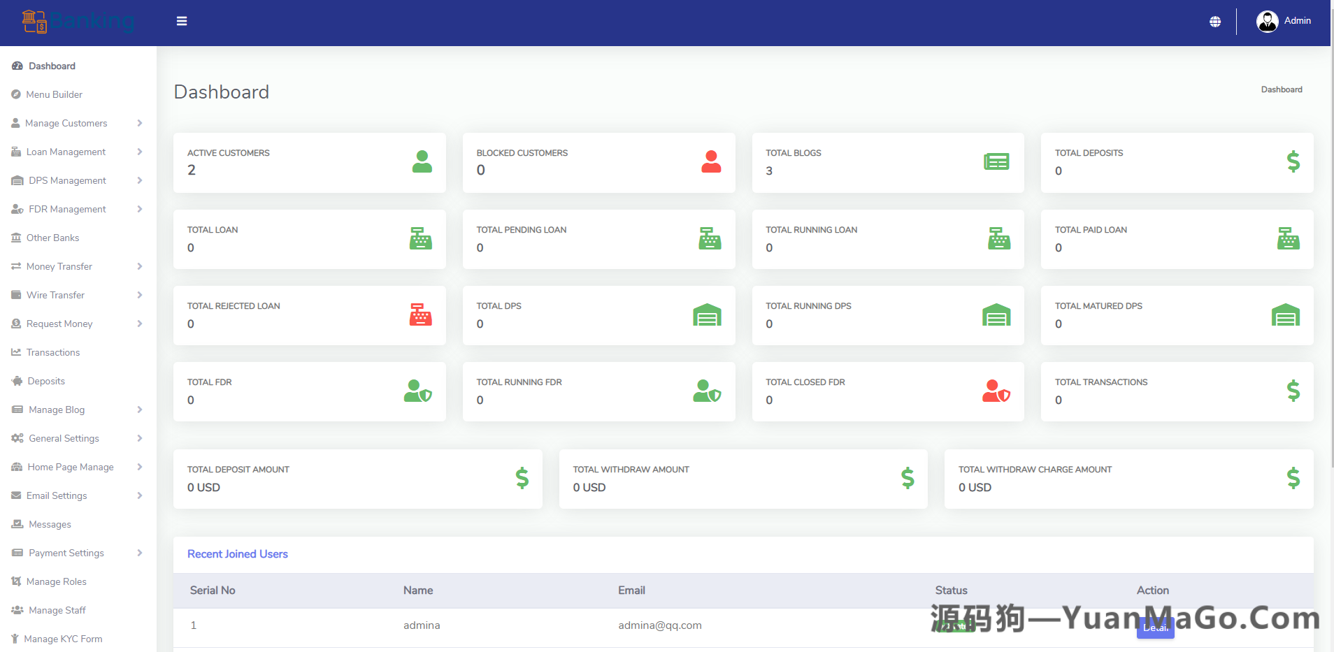
Task: Click the hamburger menu toggle icon
Action: click(182, 21)
